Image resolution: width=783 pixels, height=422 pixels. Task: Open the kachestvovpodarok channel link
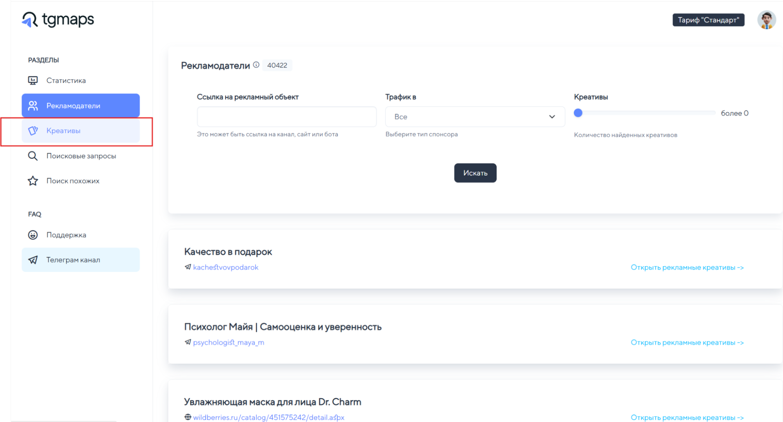point(226,267)
